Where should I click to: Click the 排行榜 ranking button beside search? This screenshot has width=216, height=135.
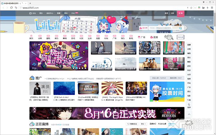coord(143,28)
